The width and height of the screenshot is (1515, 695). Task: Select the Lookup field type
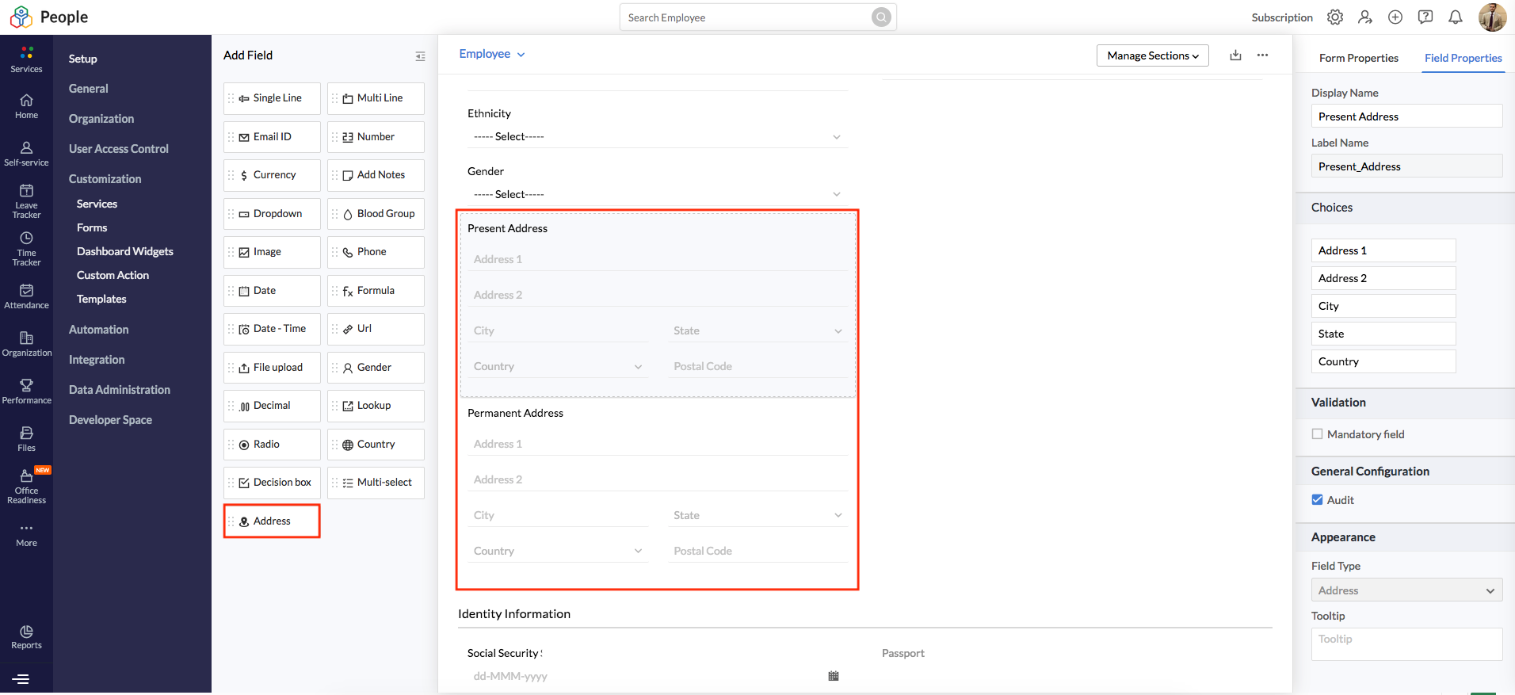(376, 406)
